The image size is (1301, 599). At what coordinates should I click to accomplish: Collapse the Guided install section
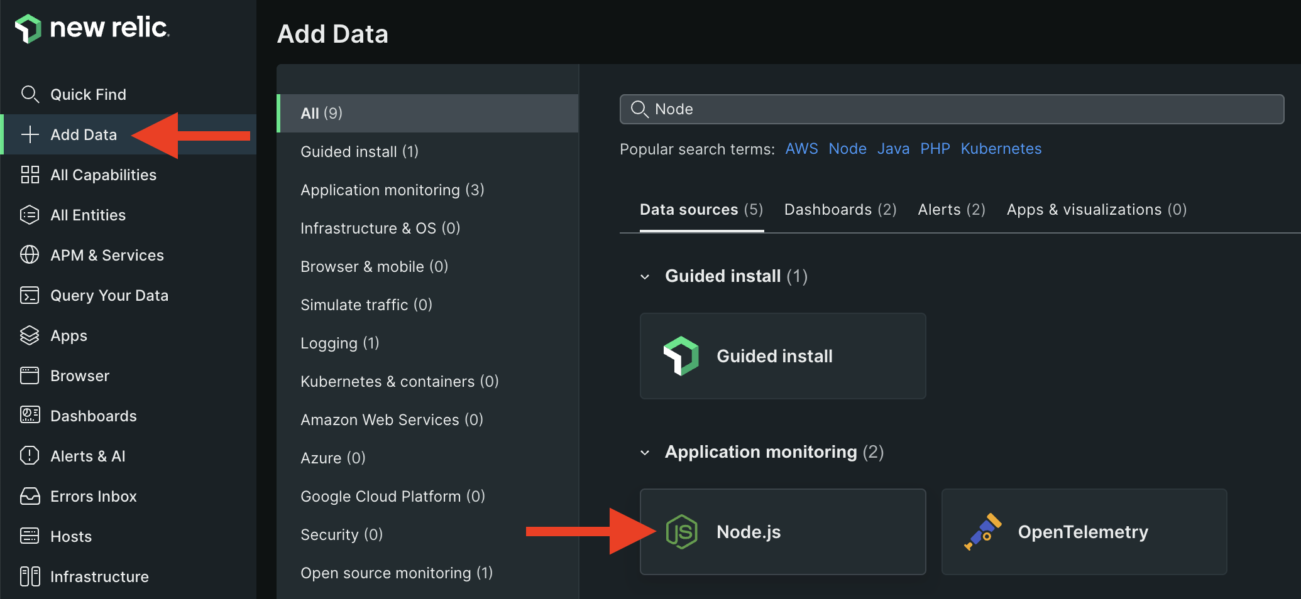point(645,277)
